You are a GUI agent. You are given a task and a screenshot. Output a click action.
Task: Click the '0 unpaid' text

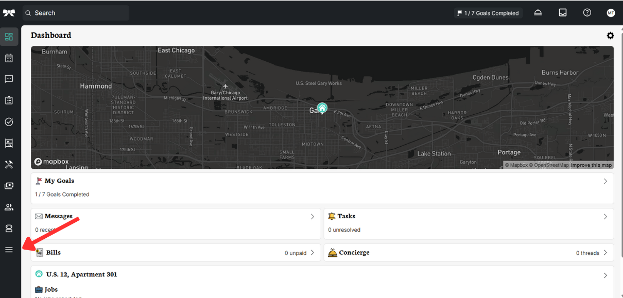[296, 253]
